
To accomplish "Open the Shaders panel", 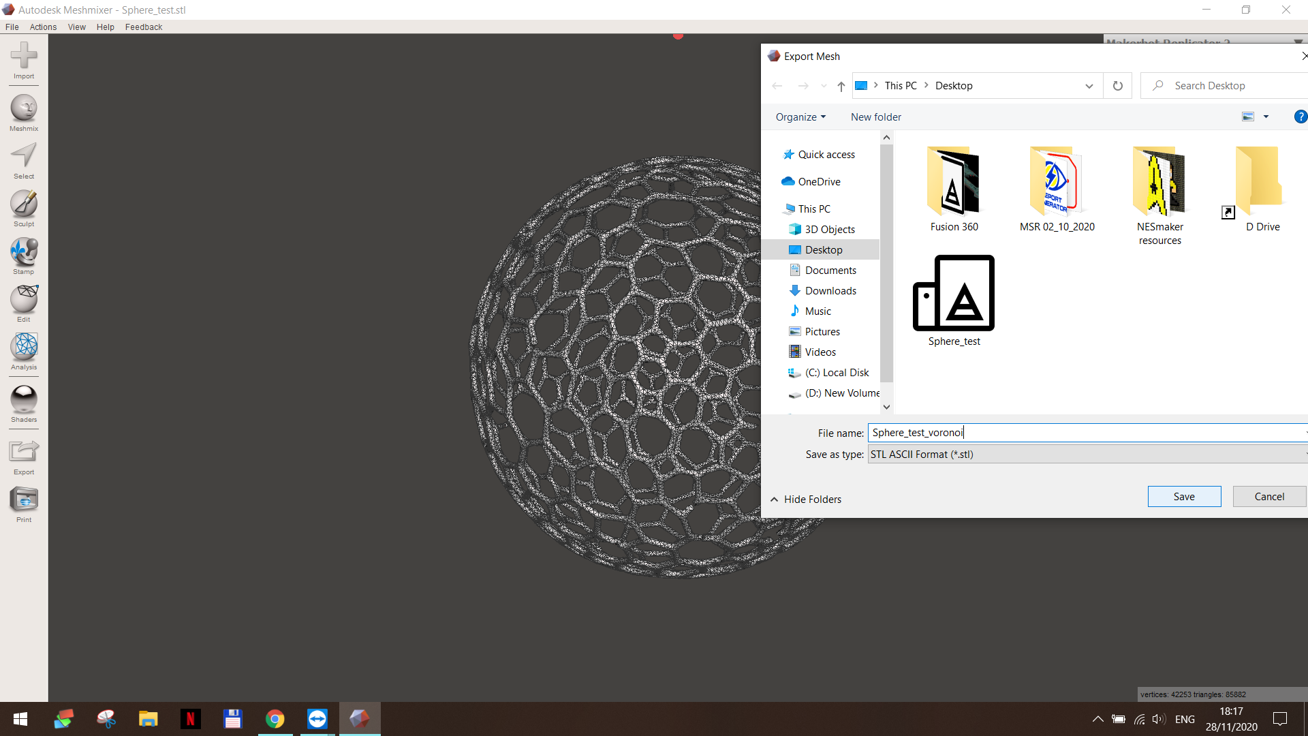I will [x=24, y=400].
